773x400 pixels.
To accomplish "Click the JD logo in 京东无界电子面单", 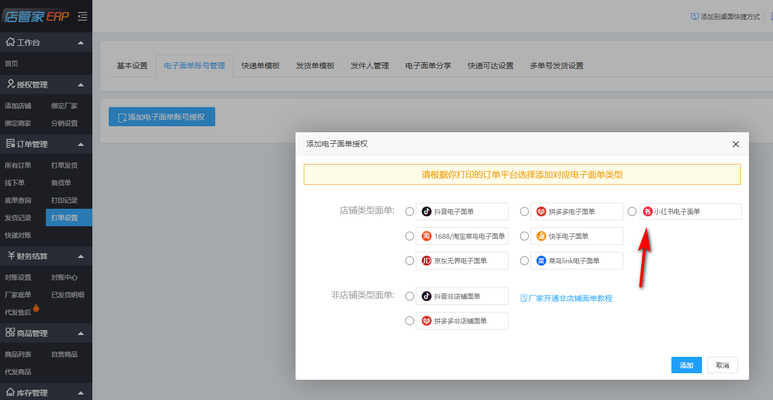I will coord(427,261).
